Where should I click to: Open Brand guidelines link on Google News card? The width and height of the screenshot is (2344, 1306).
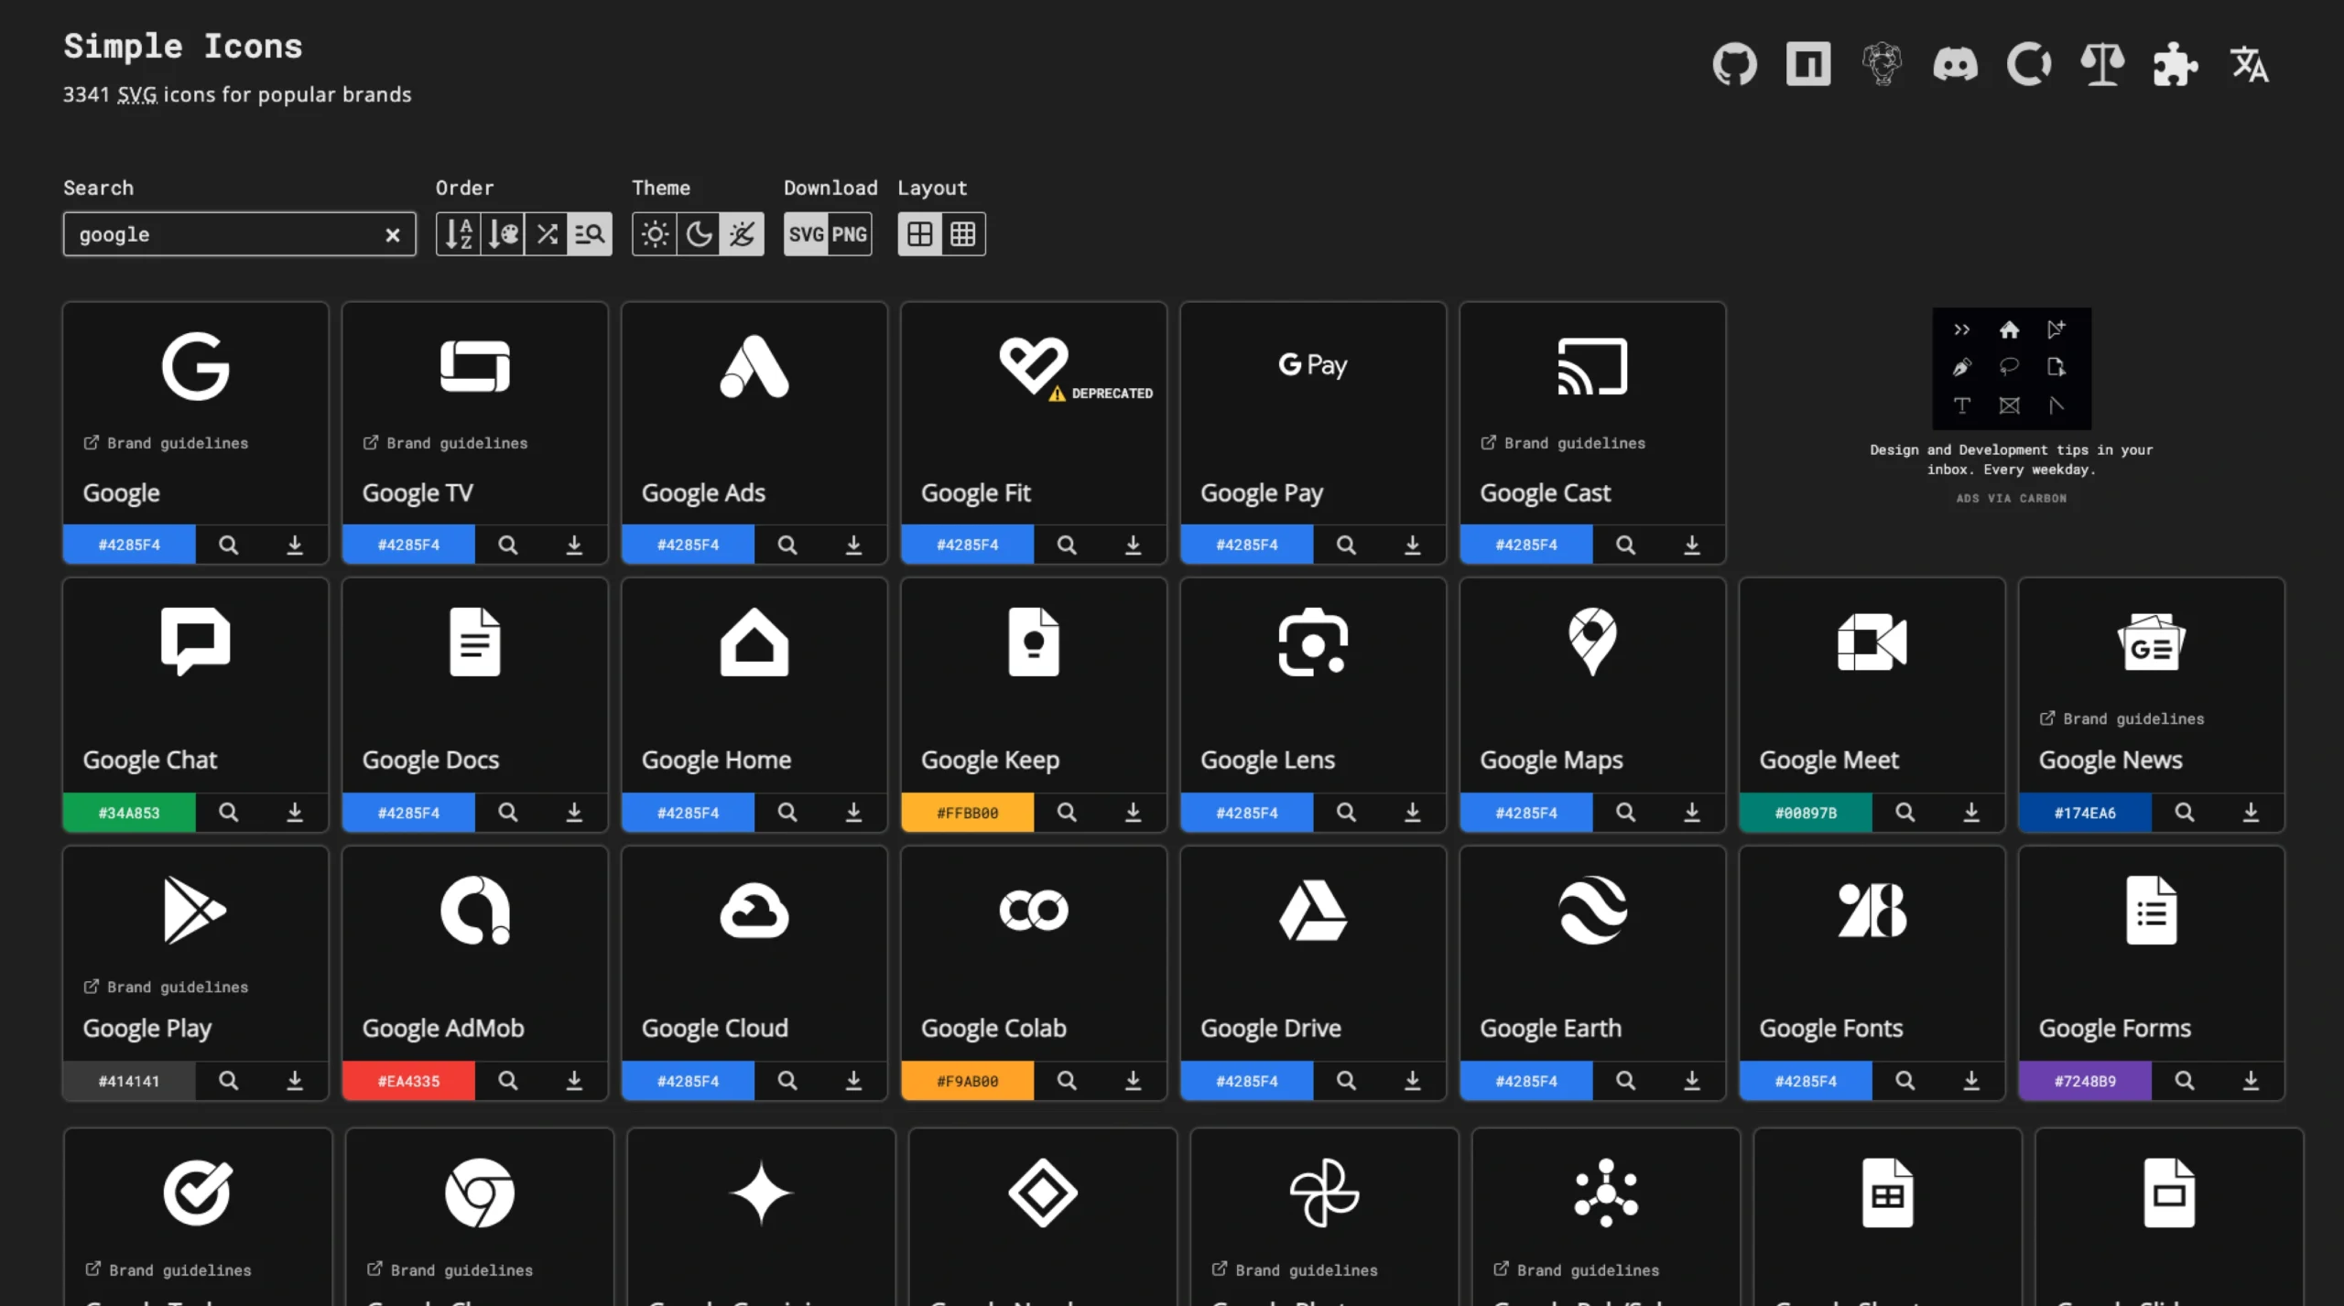pyautogui.click(x=2122, y=718)
